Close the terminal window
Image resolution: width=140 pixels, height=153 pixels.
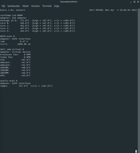click(138, 2)
